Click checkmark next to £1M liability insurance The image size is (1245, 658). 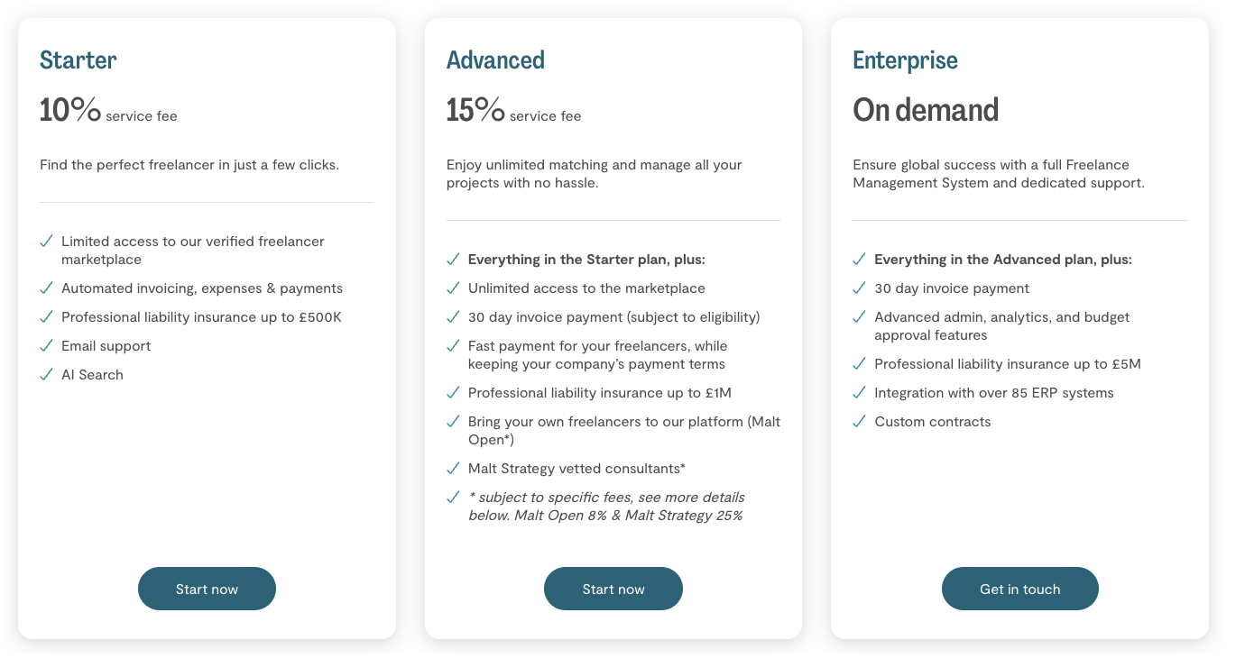pyautogui.click(x=453, y=393)
